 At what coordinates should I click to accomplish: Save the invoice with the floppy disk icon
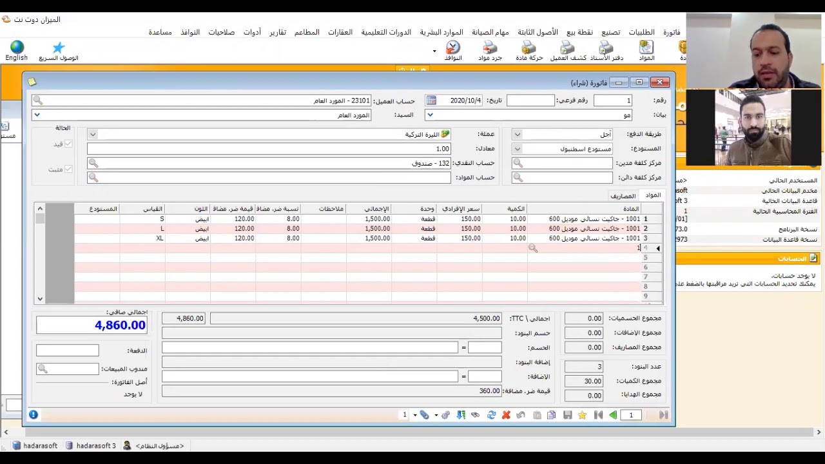[567, 415]
